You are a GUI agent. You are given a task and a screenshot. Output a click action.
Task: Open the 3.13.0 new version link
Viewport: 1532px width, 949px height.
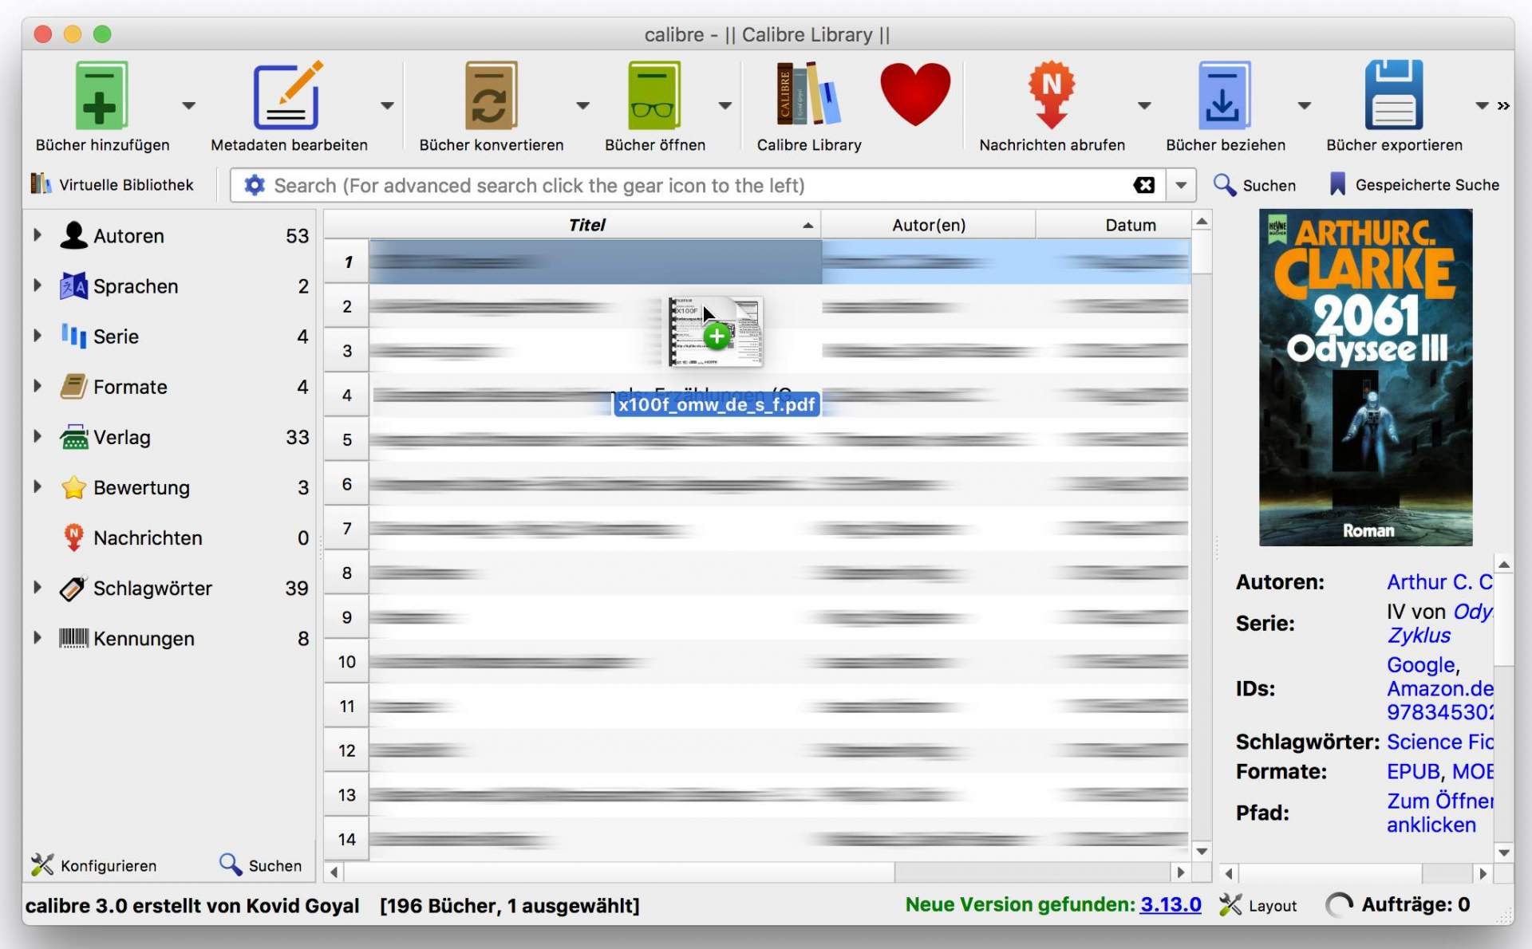coord(1170,904)
